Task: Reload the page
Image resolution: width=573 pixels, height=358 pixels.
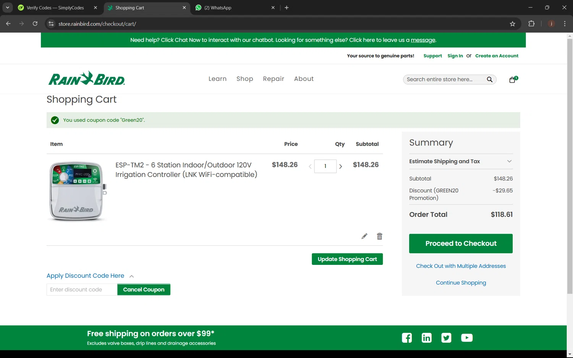Action: 35,24
